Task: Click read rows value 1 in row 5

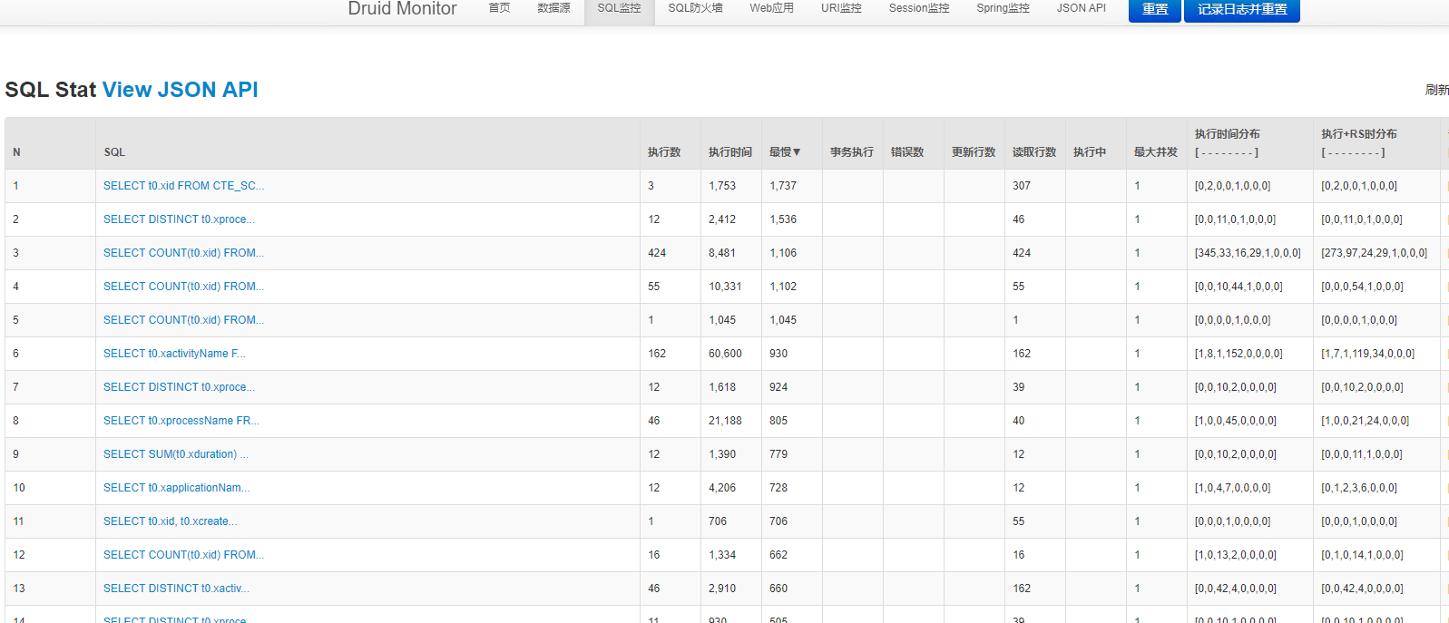Action: tap(1015, 320)
